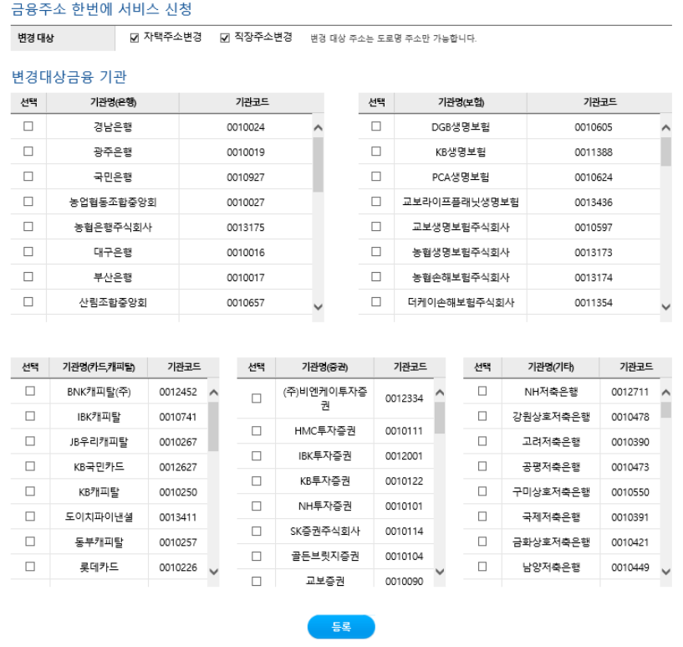The height and width of the screenshot is (647, 683).
Task: Click bank code 0010927 cell
Action: pyautogui.click(x=246, y=177)
